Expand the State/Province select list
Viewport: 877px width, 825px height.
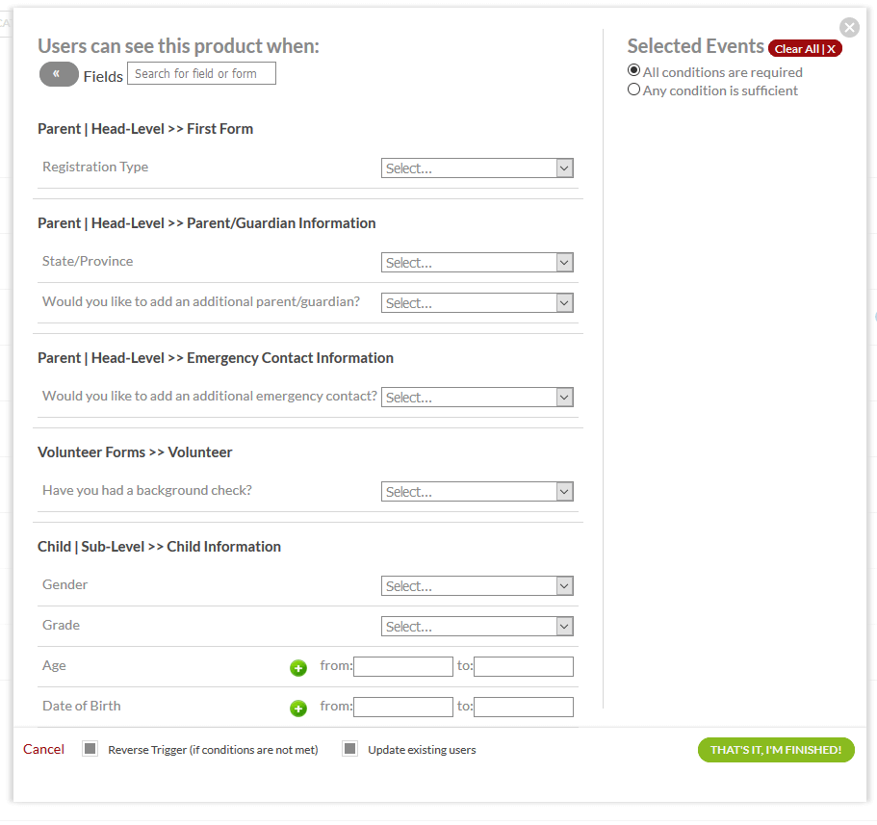[x=477, y=263]
